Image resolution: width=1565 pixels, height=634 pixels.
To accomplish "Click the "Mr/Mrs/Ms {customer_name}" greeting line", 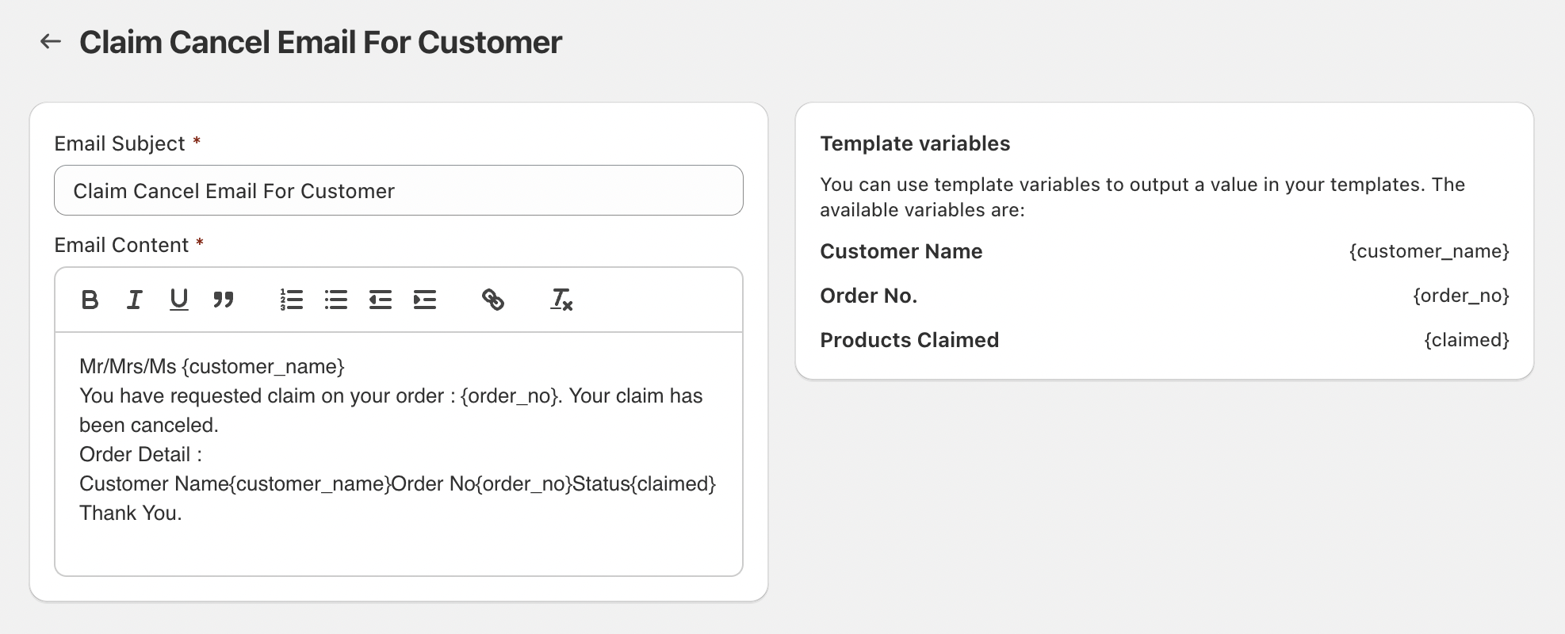I will [x=212, y=367].
